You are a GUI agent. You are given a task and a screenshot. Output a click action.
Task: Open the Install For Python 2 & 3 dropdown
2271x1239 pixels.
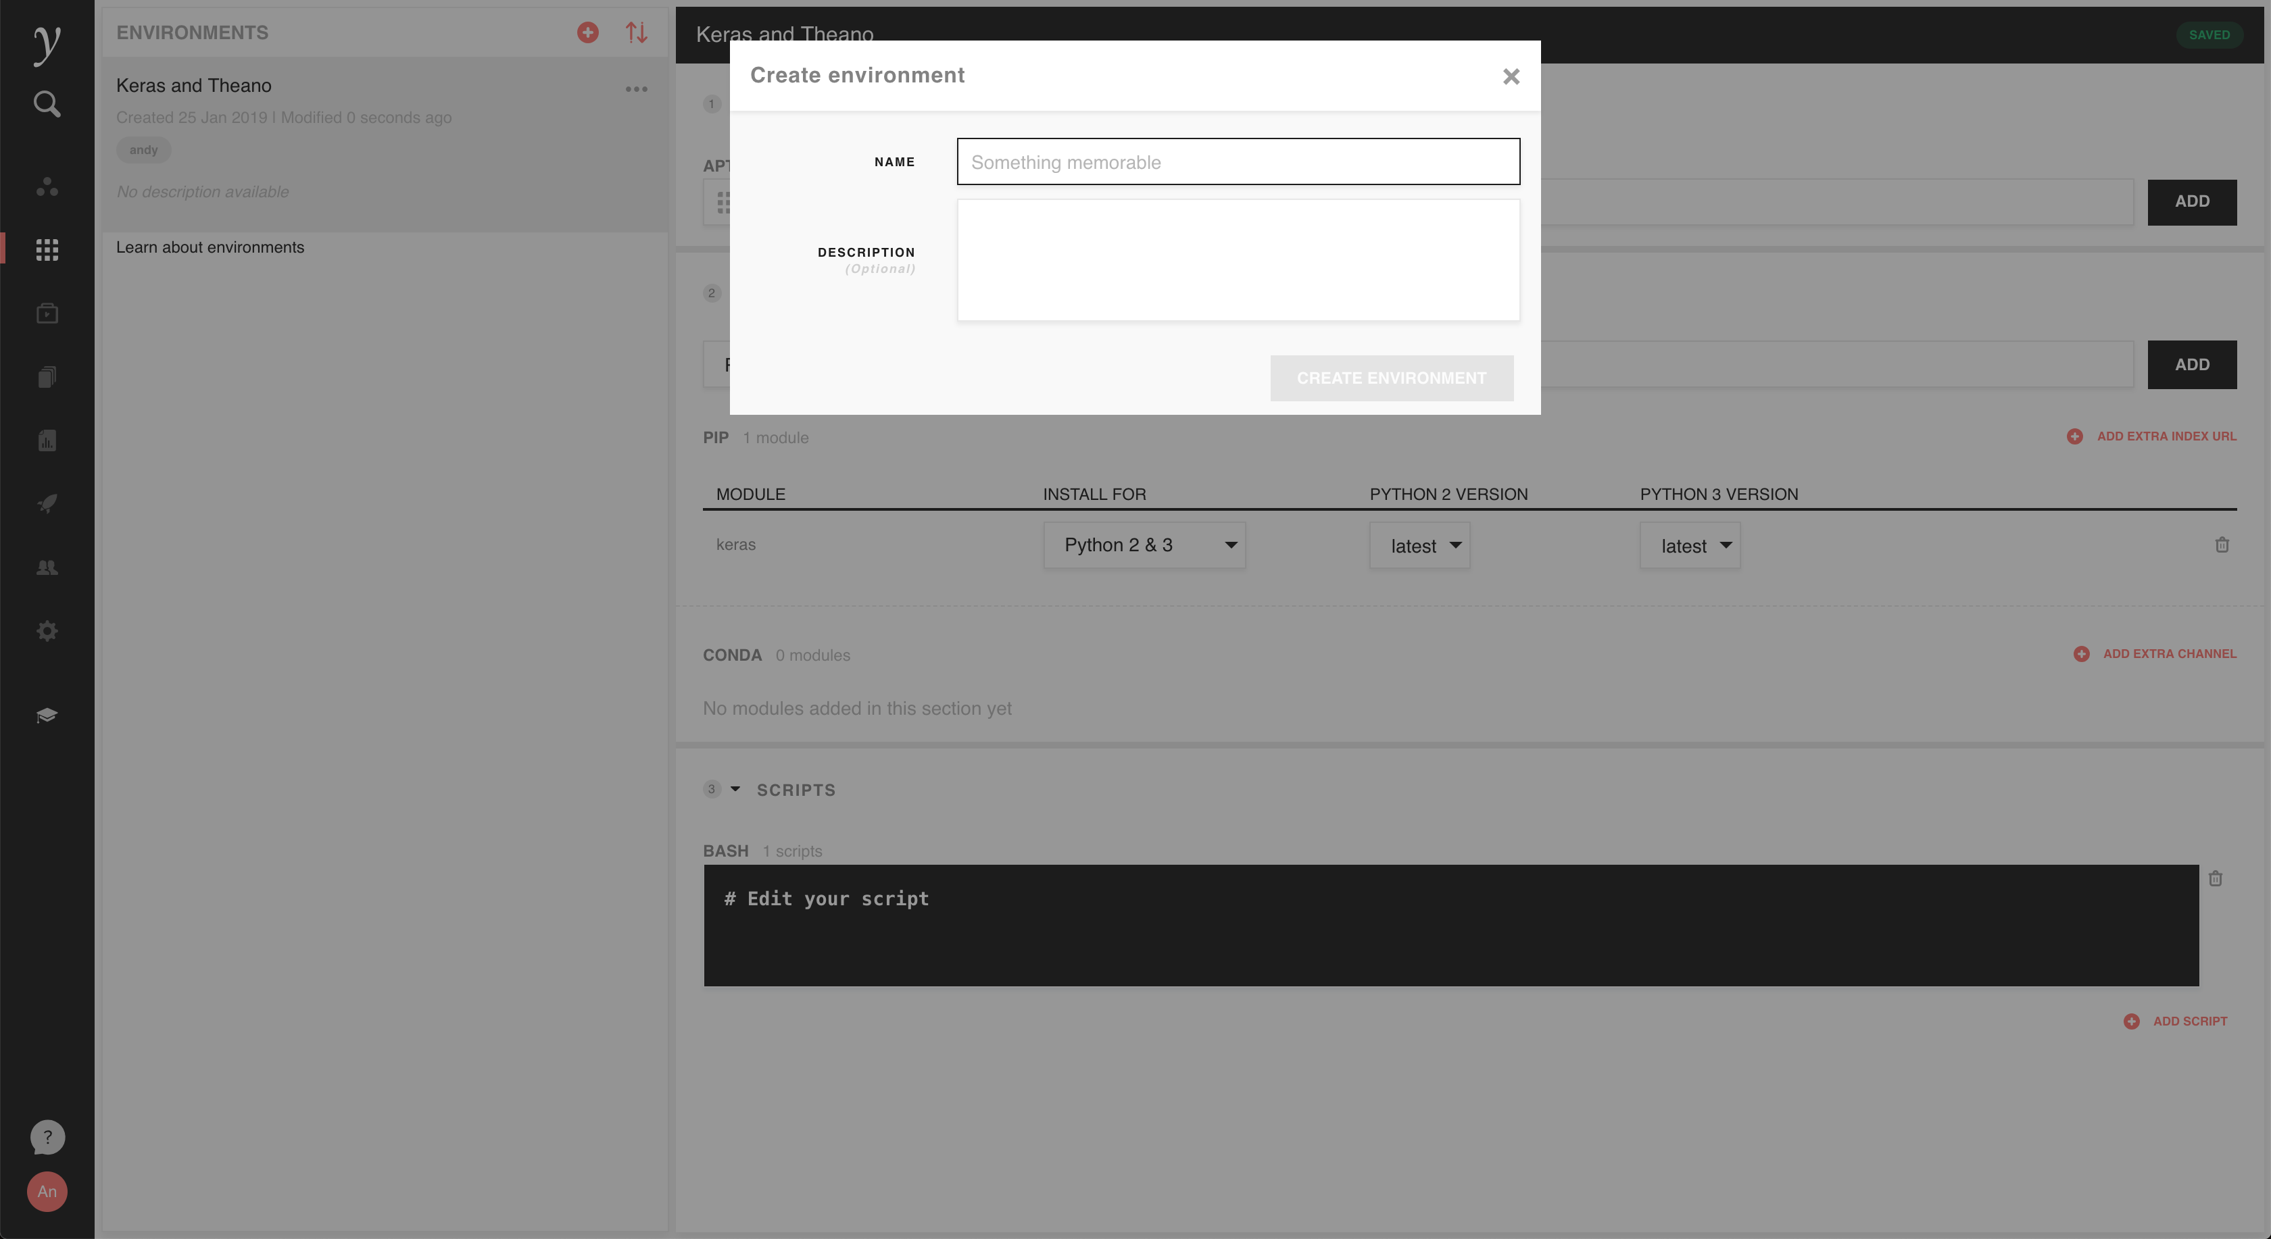coord(1144,545)
